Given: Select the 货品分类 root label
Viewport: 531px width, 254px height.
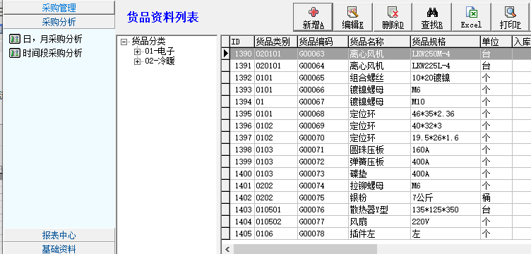Looking at the screenshot, I should click(149, 41).
